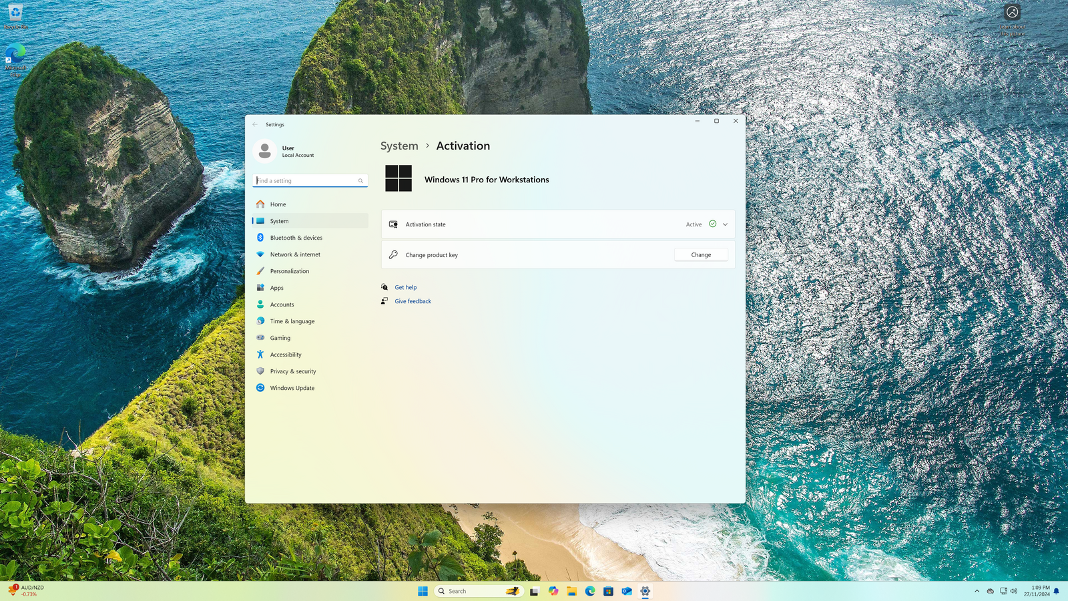This screenshot has height=601, width=1068.
Task: Click the System breadcrumb link
Action: pos(399,146)
